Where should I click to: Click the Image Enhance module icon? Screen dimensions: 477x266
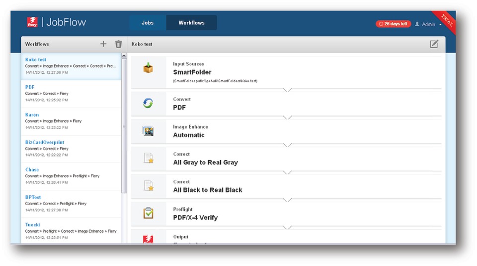point(148,131)
